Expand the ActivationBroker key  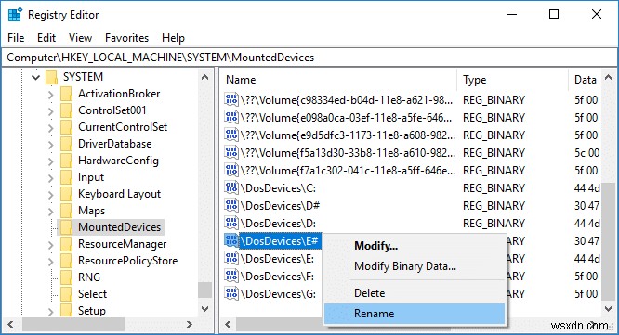pos(50,95)
